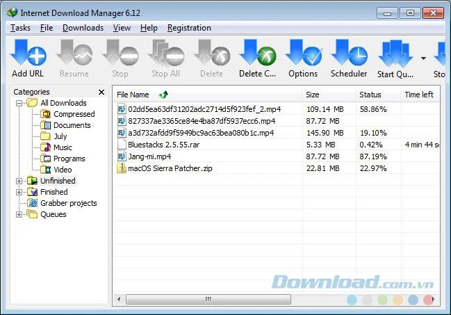Open the Options toolbar icon
The image size is (451, 315).
[x=303, y=58]
